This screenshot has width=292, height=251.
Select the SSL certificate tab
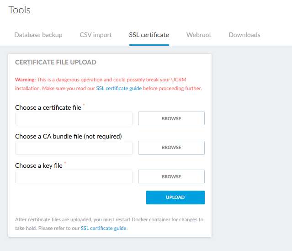[149, 35]
